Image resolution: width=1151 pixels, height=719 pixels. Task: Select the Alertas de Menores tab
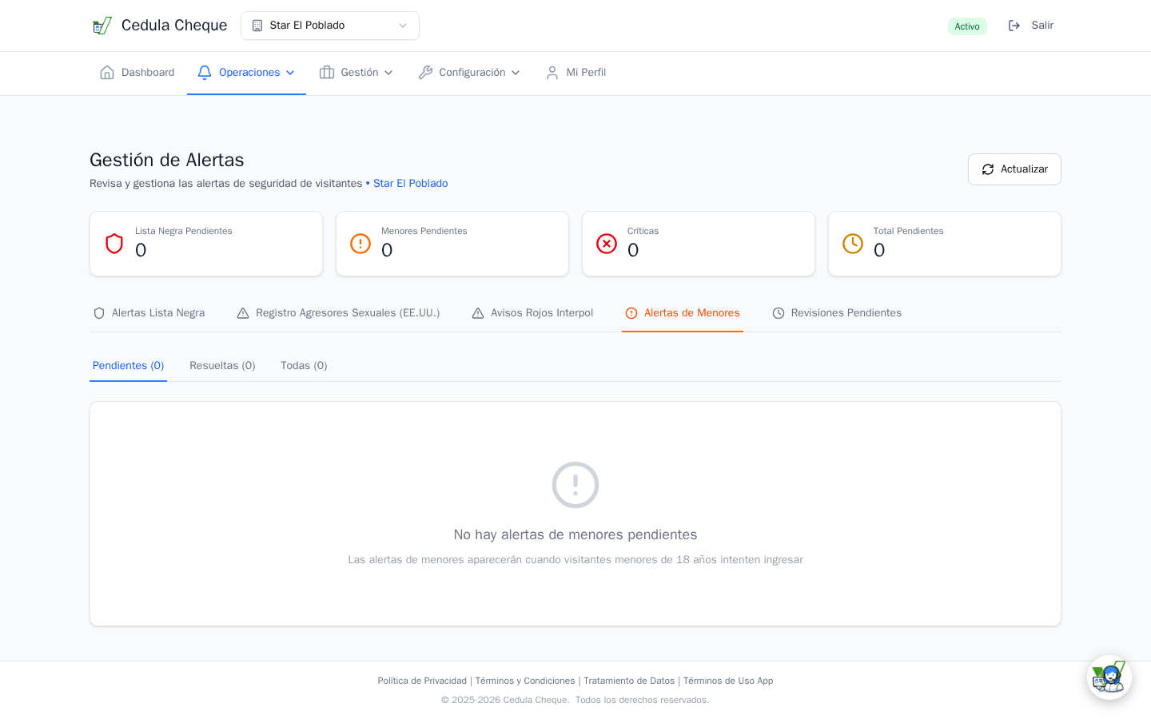pyautogui.click(x=683, y=313)
